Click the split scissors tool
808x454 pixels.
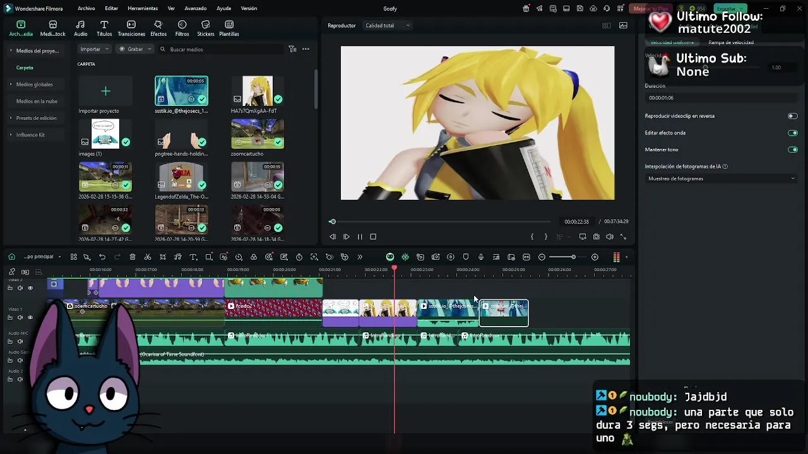tap(148, 257)
